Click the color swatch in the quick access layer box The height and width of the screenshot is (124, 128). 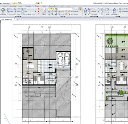pos(20,3)
